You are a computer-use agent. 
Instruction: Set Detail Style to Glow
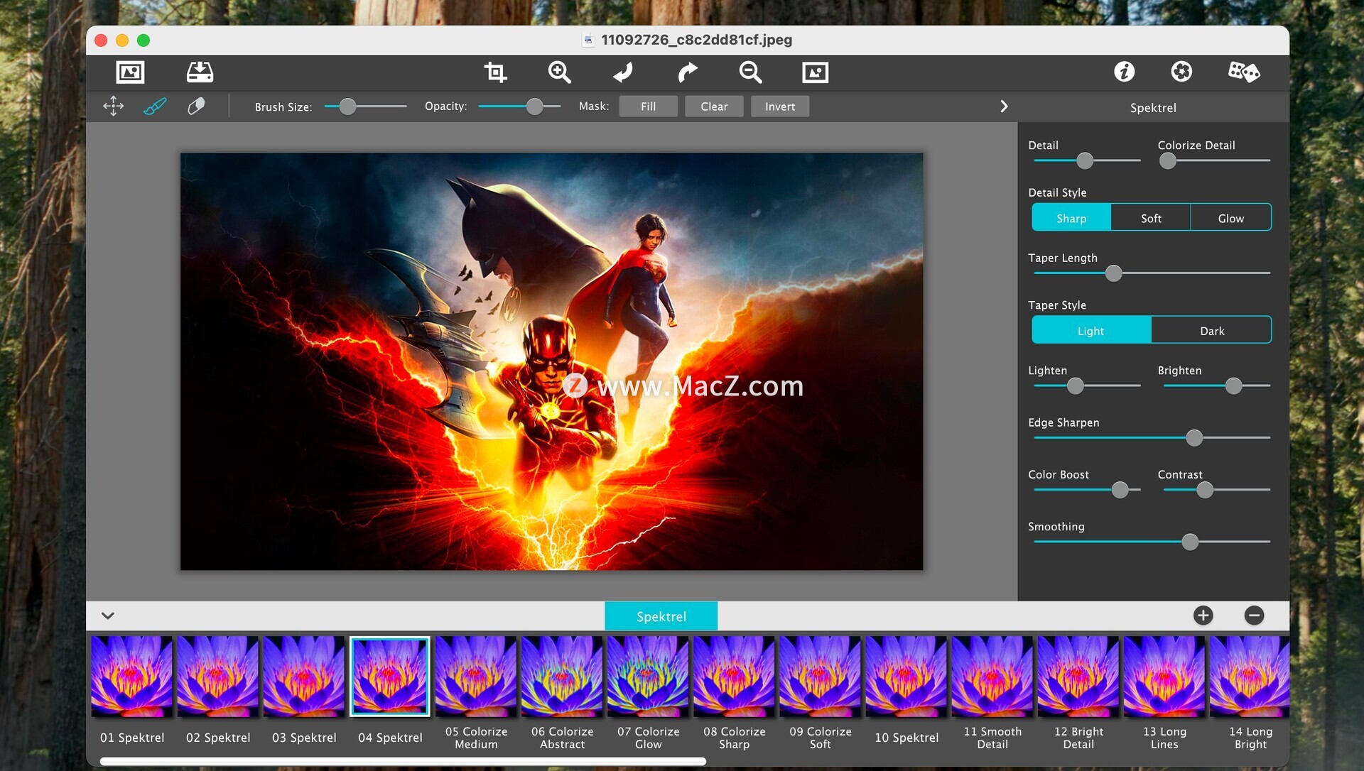(1230, 218)
